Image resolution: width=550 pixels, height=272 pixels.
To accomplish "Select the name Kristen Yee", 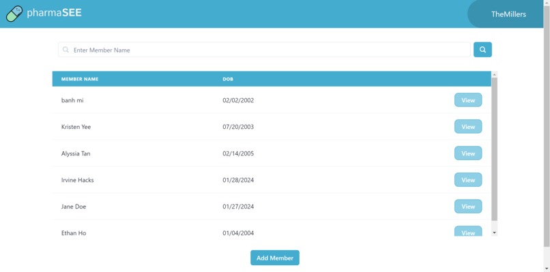I will [76, 127].
